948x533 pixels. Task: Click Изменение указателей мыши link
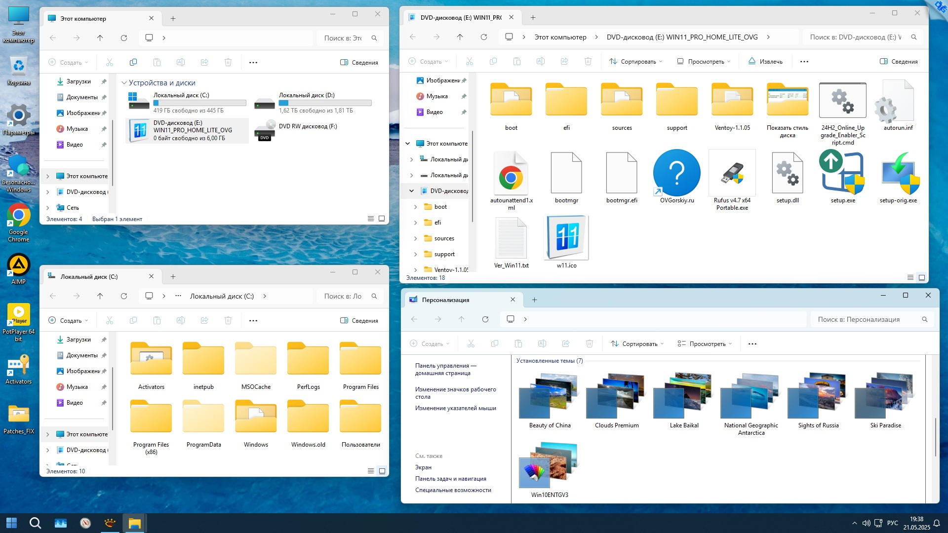tap(455, 408)
